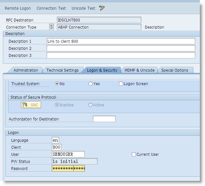Click the SNC button with key icon
Viewport: 205px width, 186px height.
pyautogui.click(x=31, y=105)
